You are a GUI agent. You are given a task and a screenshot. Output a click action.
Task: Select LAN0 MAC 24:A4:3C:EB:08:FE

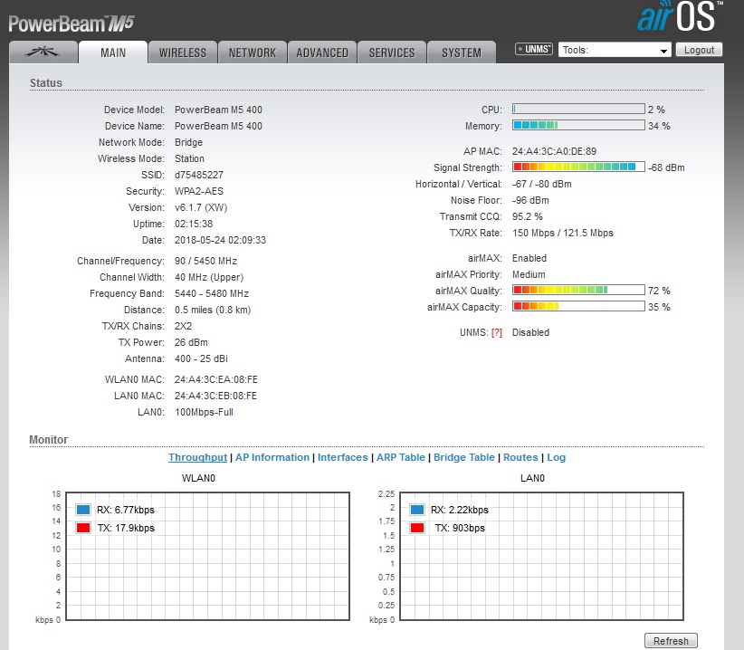click(215, 396)
